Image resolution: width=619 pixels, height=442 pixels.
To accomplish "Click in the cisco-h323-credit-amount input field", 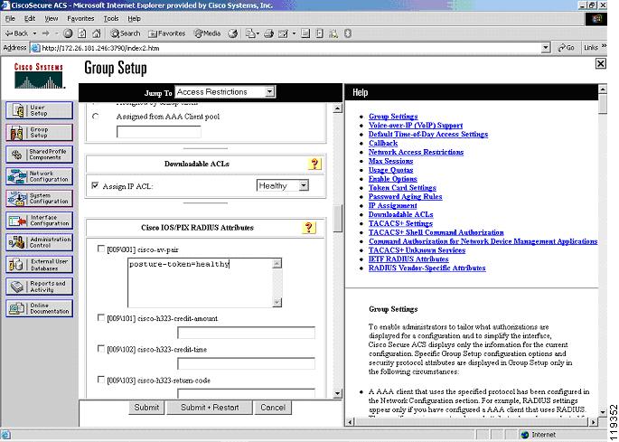I will pyautogui.click(x=247, y=333).
